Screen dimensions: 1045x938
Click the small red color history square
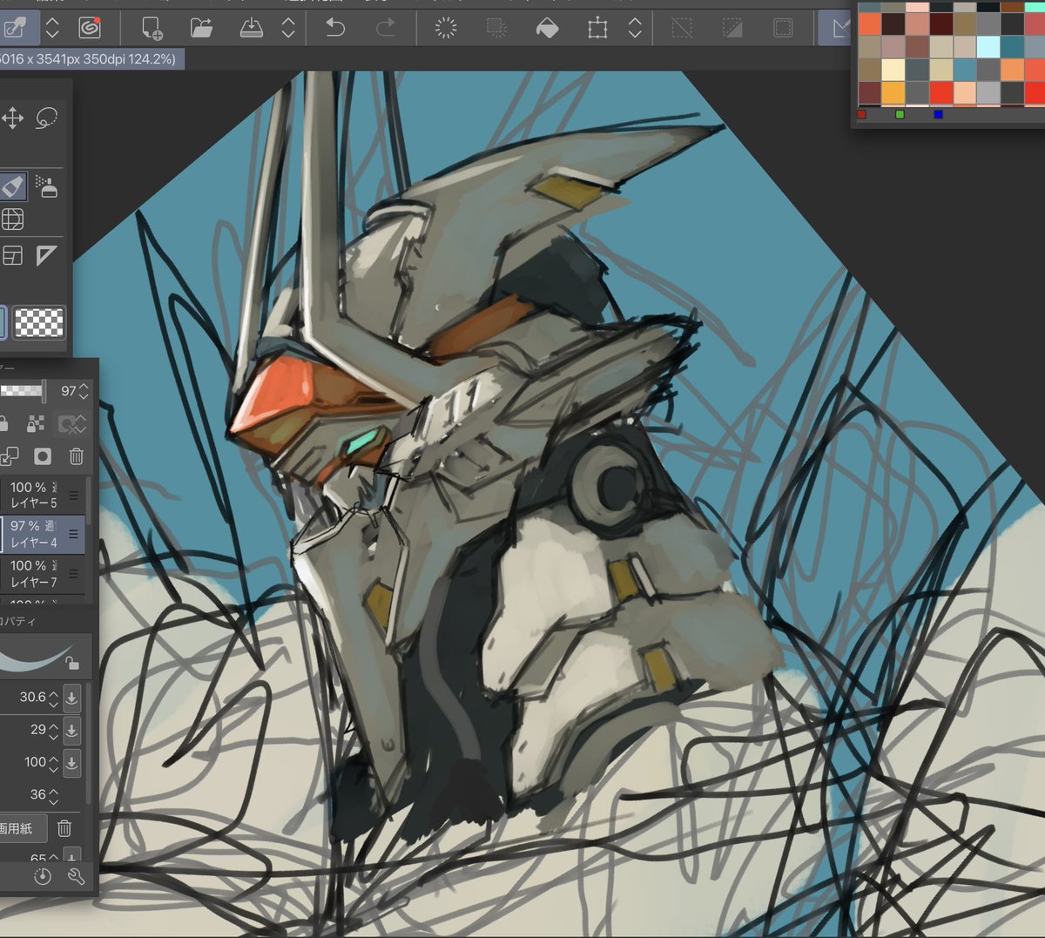pyautogui.click(x=862, y=114)
